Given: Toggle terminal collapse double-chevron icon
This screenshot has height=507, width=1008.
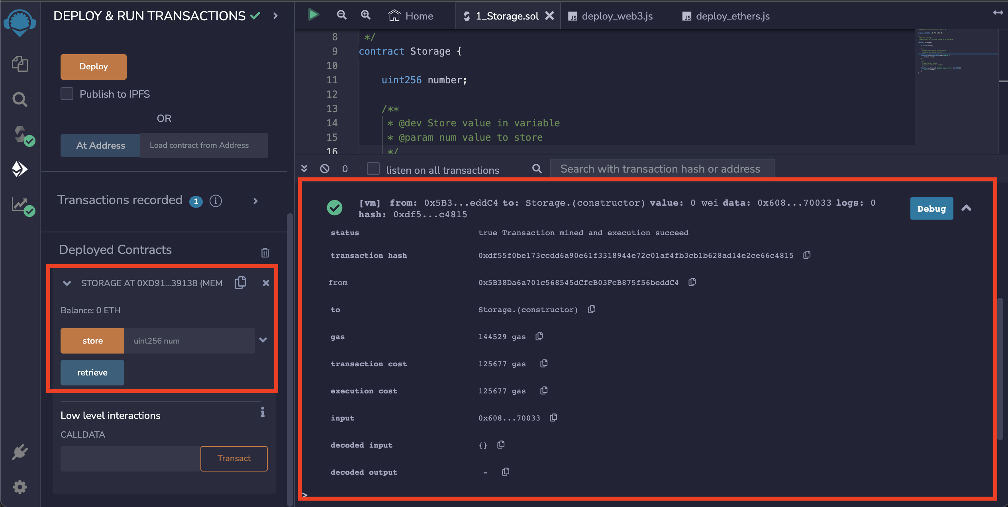Looking at the screenshot, I should pyautogui.click(x=304, y=169).
